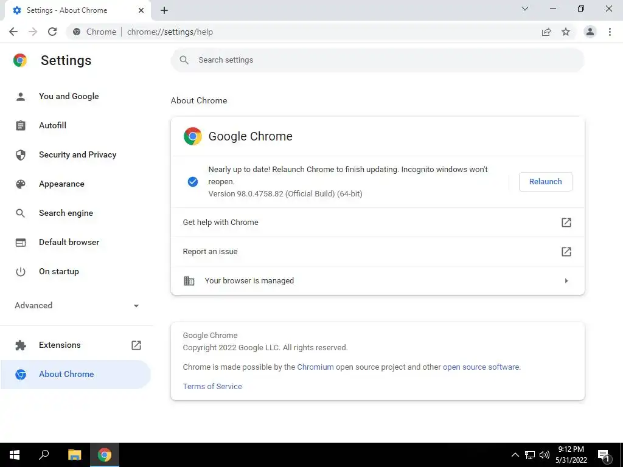Click the Chrome icon in the taskbar
Image resolution: width=623 pixels, height=467 pixels.
105,455
